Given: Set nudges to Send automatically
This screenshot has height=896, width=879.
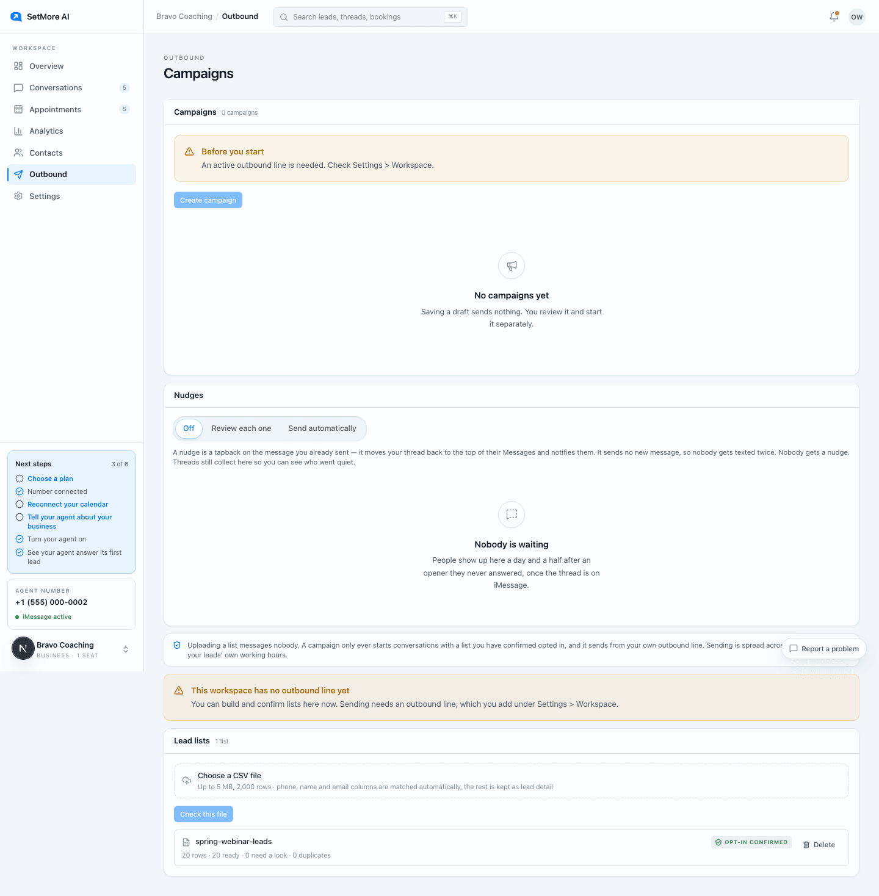Looking at the screenshot, I should click(322, 428).
